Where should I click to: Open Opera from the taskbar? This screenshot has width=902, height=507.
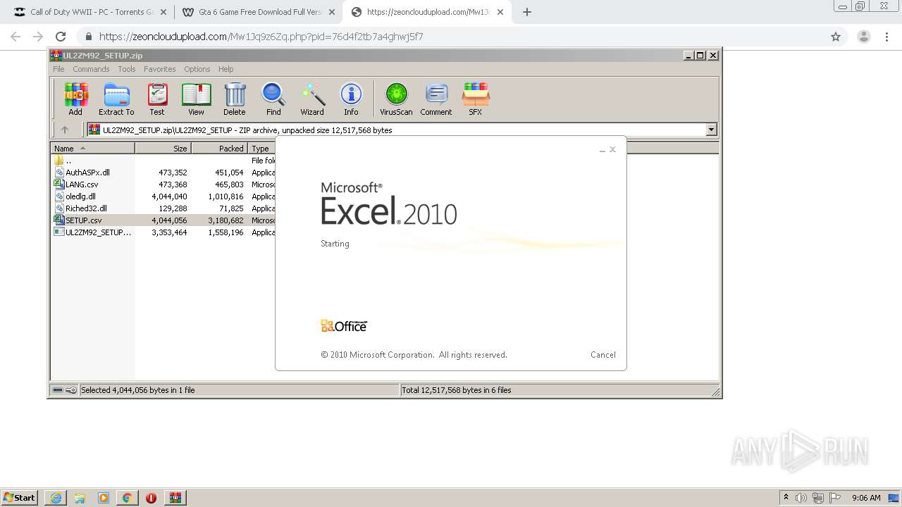point(151,498)
